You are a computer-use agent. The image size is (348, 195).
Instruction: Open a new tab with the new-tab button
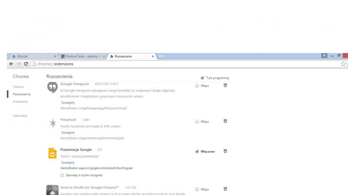pyautogui.click(x=161, y=56)
